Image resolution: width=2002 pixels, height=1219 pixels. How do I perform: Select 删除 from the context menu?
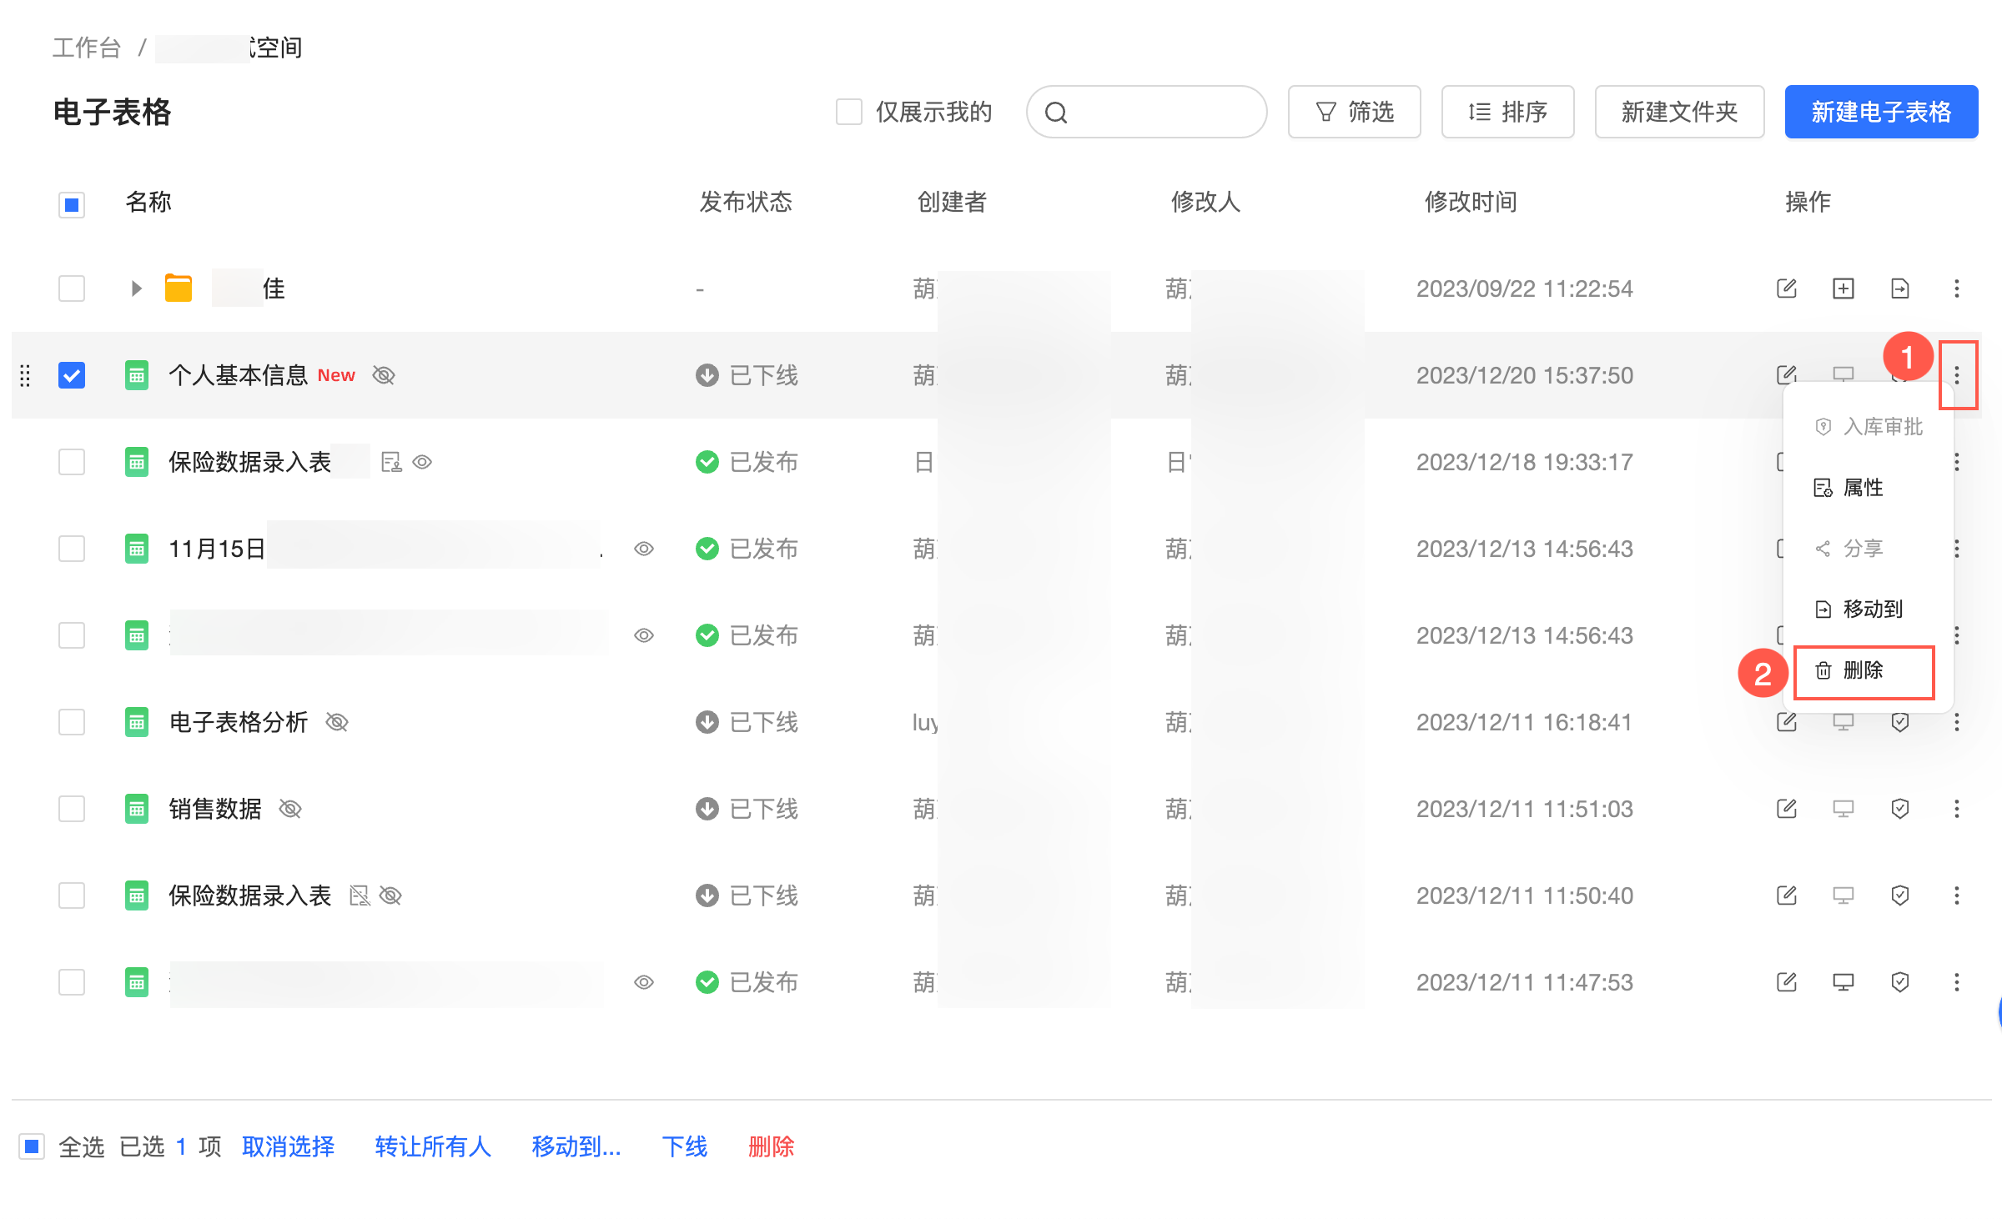coord(1863,670)
